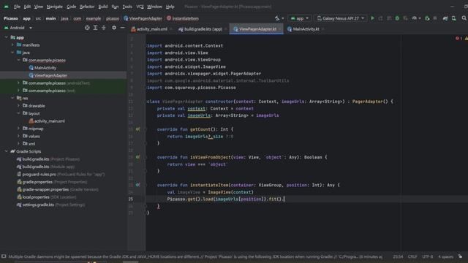Click the Android Studio logo icon
The height and width of the screenshot is (263, 468).
7,7
